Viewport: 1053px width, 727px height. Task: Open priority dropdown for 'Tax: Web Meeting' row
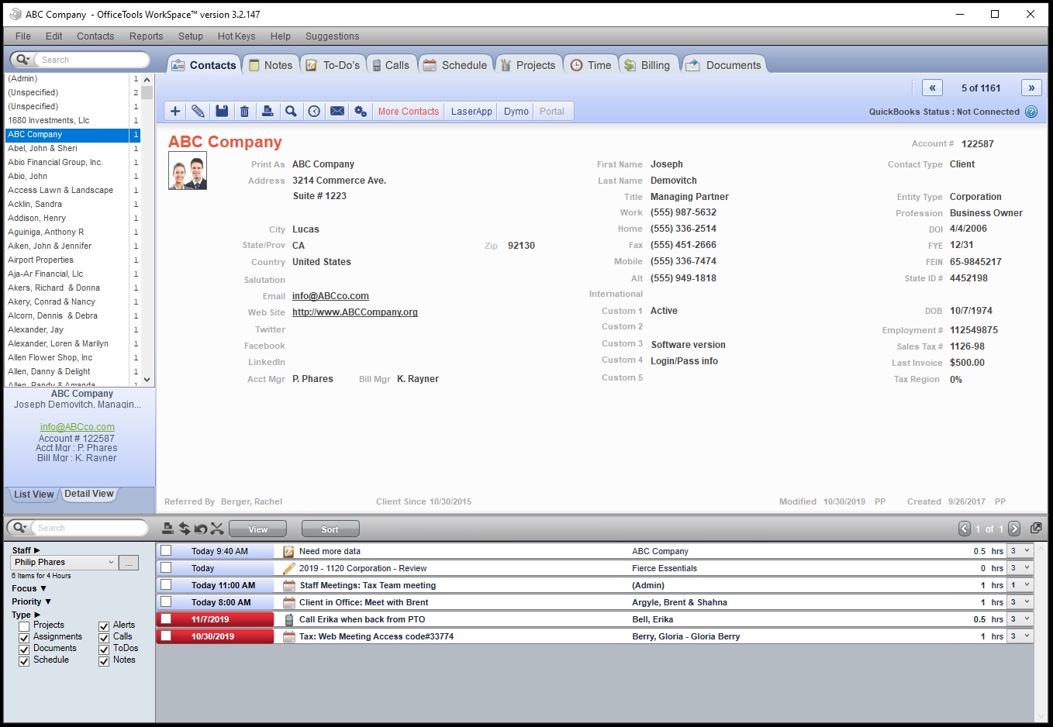(1020, 636)
